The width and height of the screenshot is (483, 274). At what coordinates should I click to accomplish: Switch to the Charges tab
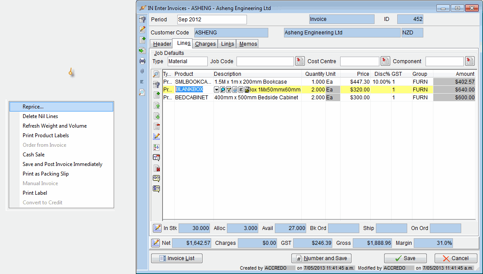[x=205, y=44]
